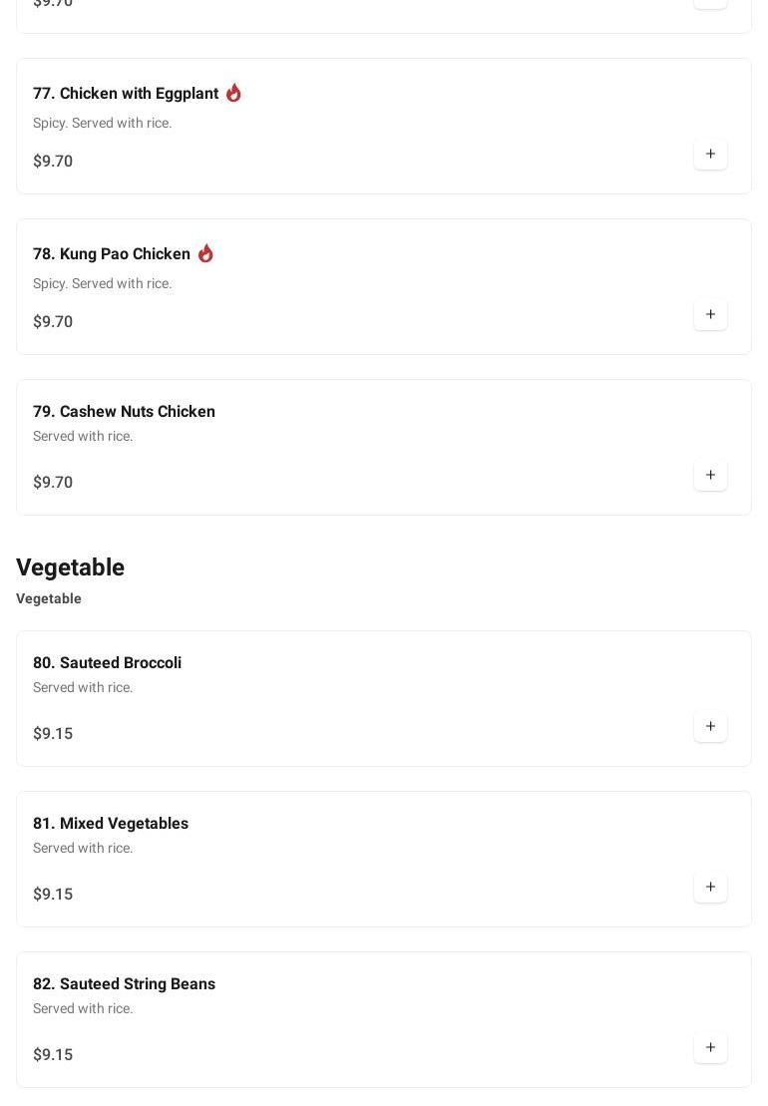Add Kung Pao Chicken to order

click(x=710, y=315)
